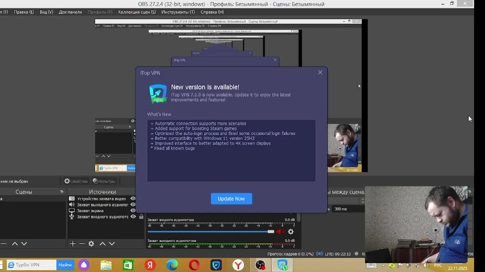The height and width of the screenshot is (272, 485).
Task: Launch Yandex Browser from the taskbar
Action: pyautogui.click(x=238, y=265)
